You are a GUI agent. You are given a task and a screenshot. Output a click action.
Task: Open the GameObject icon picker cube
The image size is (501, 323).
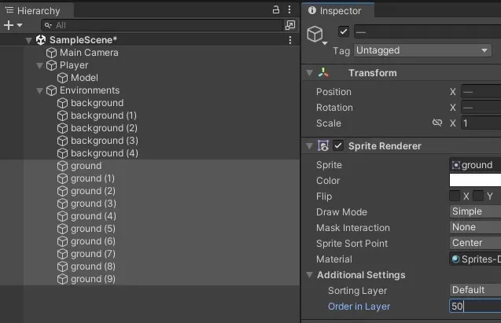click(x=317, y=35)
